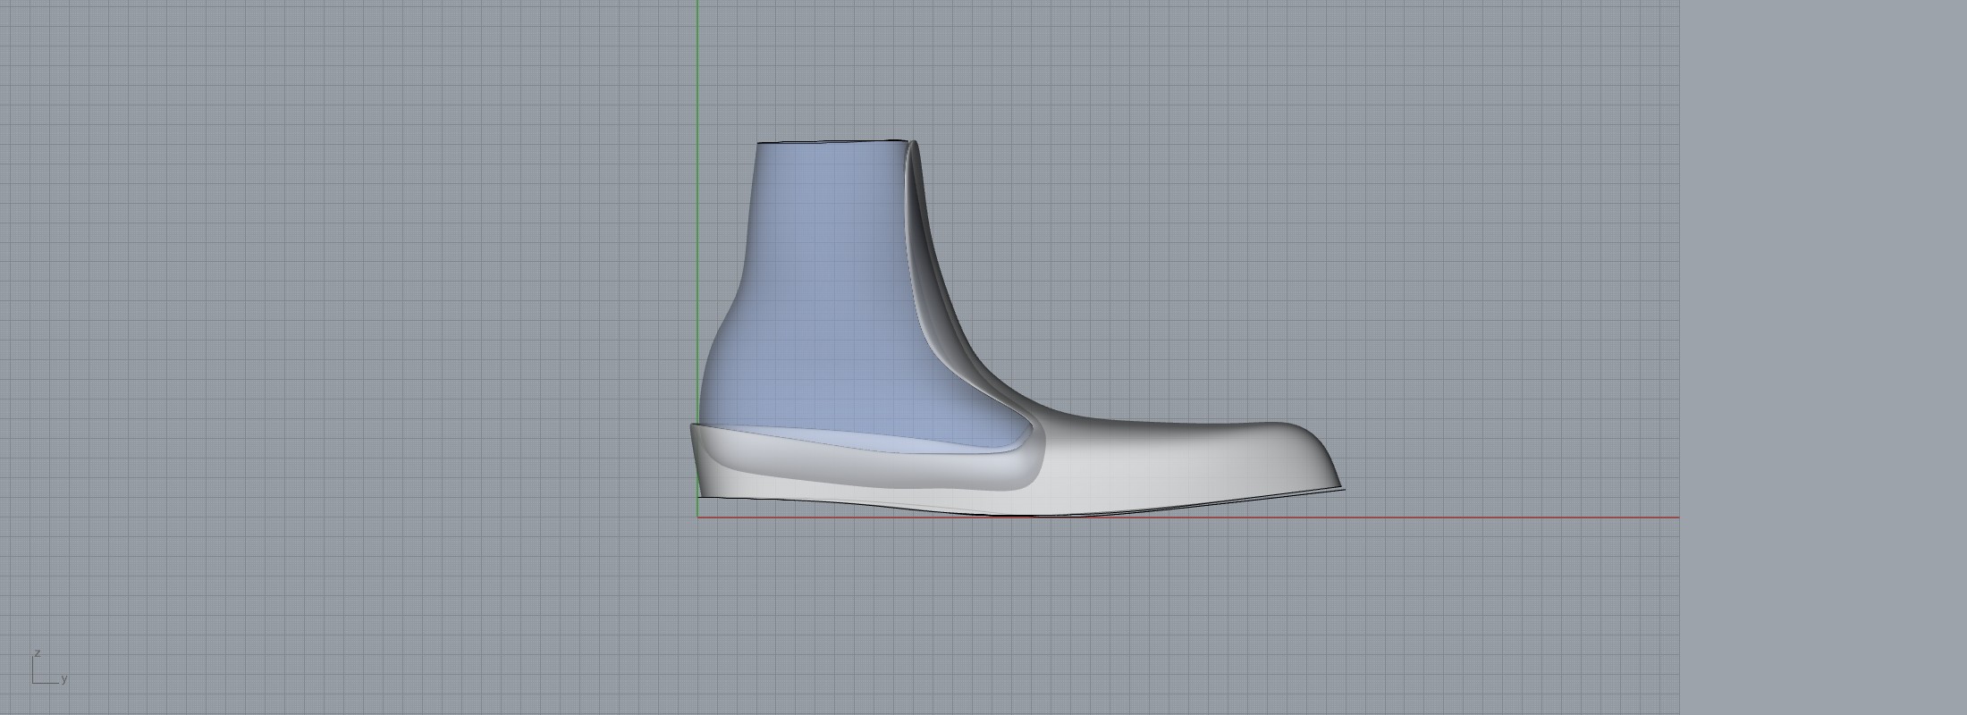Pick the top opening edge of the boot shaft
The height and width of the screenshot is (715, 1967).
(832, 142)
